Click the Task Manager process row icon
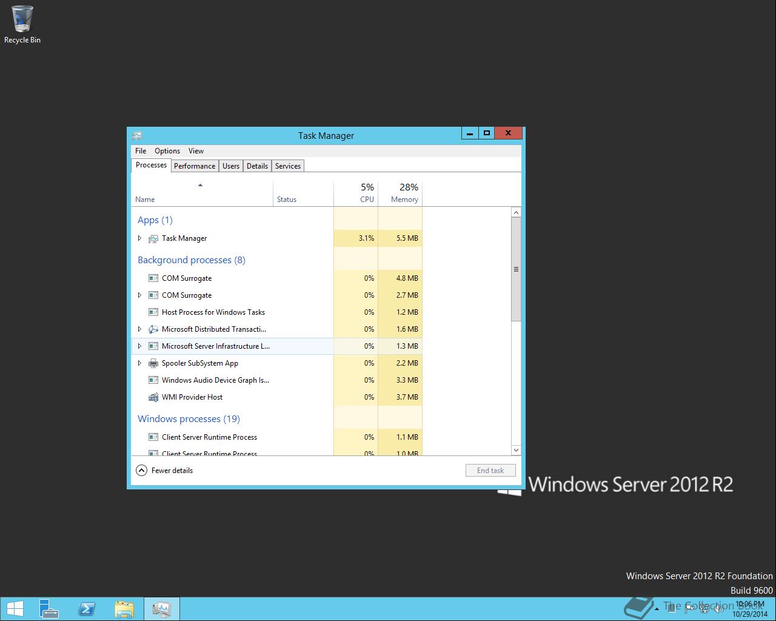This screenshot has height=621, width=776. 153,238
